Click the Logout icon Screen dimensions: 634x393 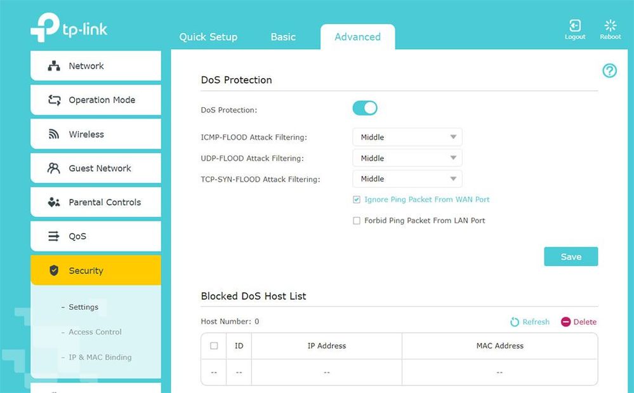575,25
